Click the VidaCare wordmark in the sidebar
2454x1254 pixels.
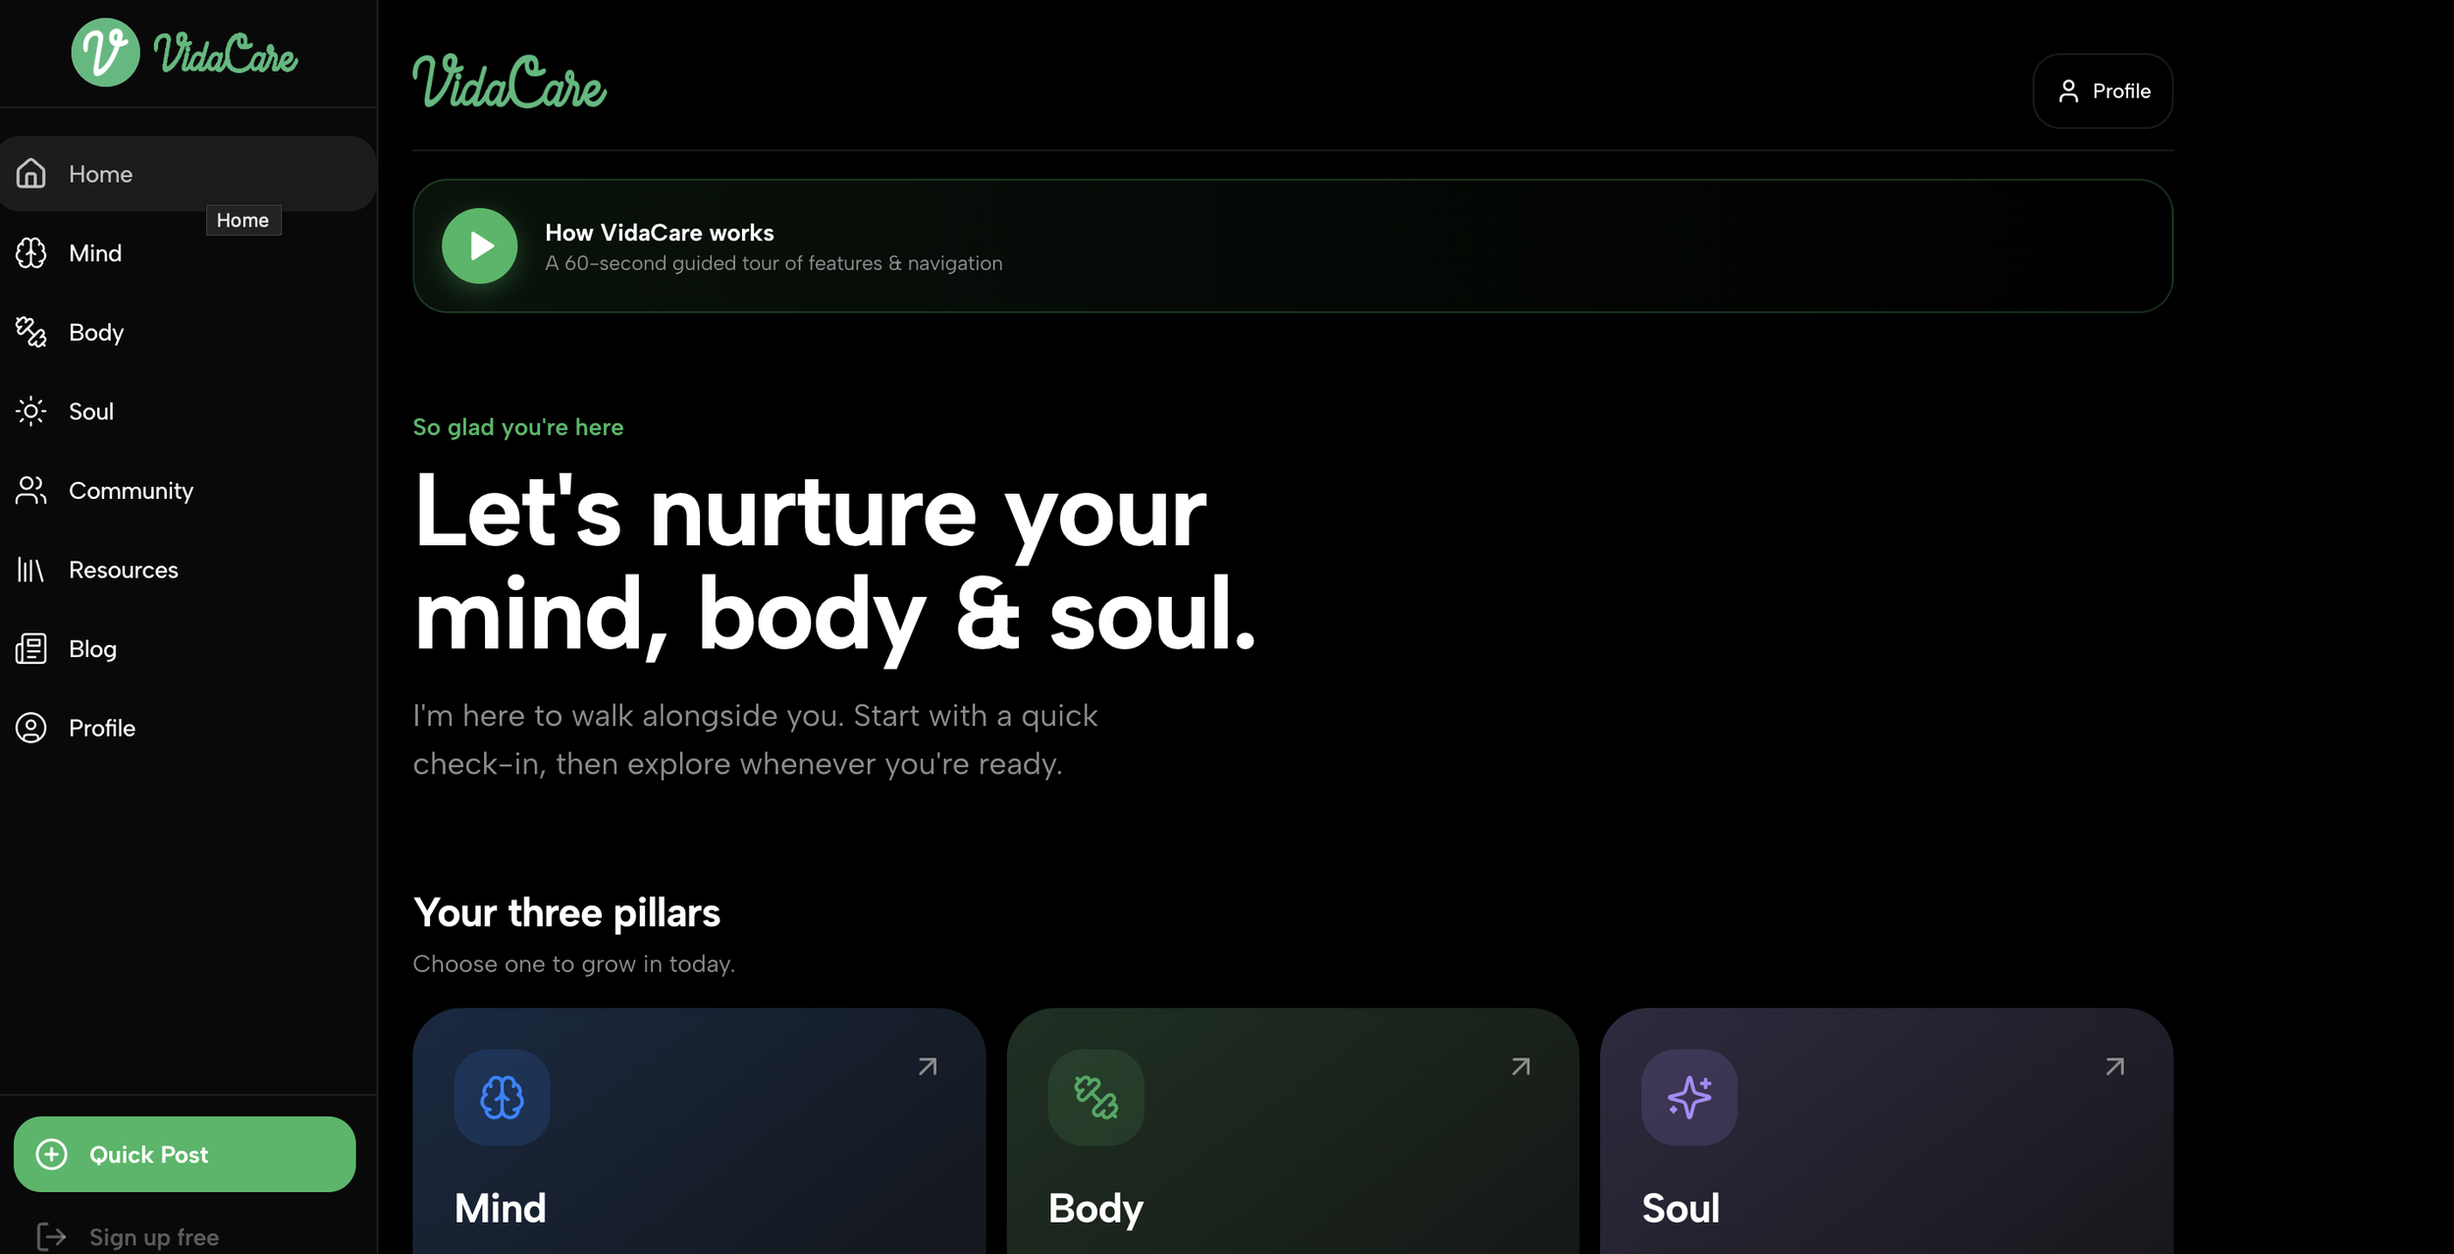pos(226,53)
